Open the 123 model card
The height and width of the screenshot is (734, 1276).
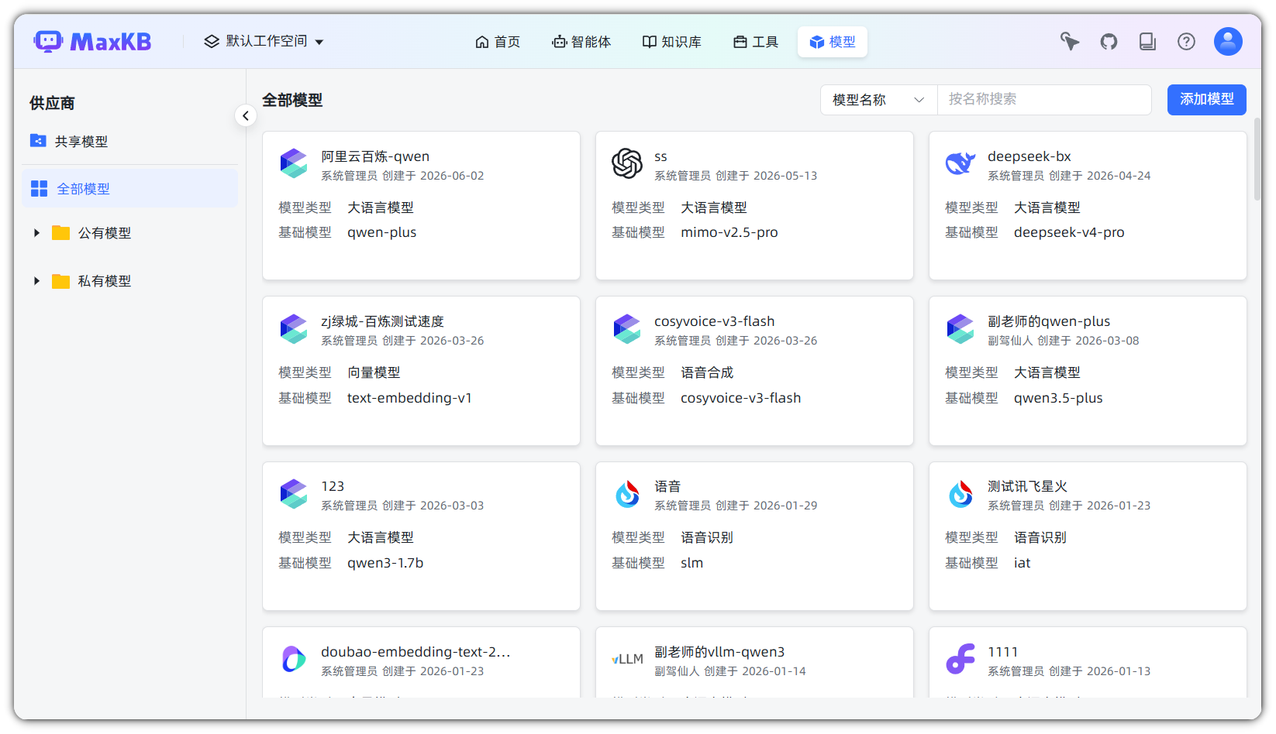pos(421,536)
